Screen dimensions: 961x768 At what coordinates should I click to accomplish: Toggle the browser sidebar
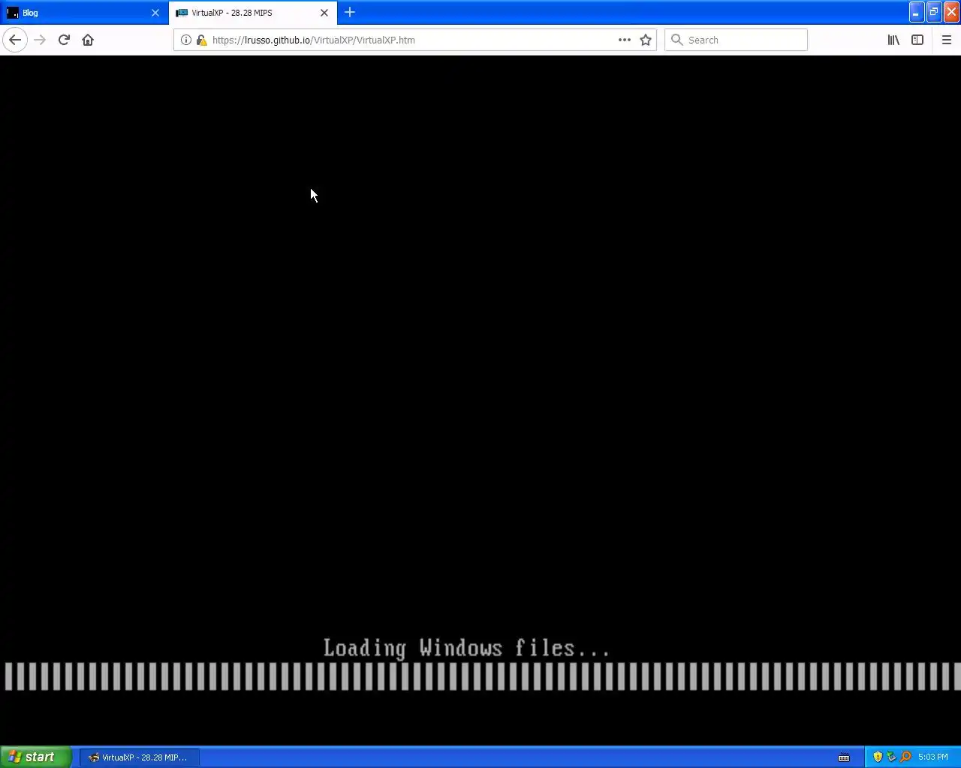pyautogui.click(x=917, y=40)
